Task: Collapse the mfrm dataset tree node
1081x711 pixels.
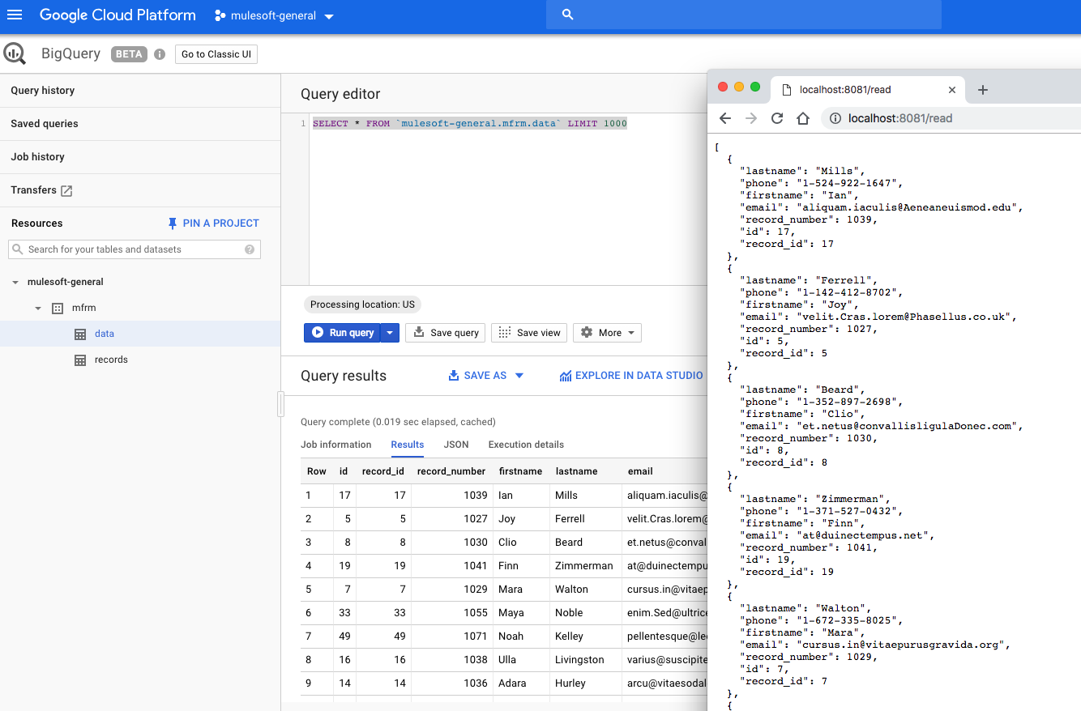Action: tap(38, 308)
